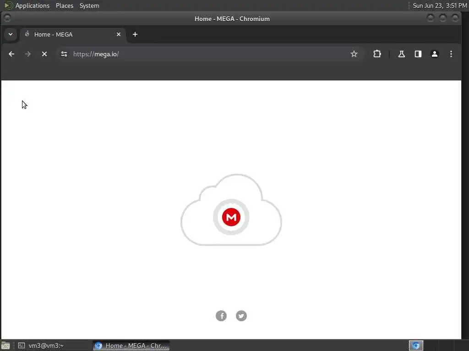The image size is (469, 351).
Task: Open Chrome Labs flask icon
Action: (401, 54)
